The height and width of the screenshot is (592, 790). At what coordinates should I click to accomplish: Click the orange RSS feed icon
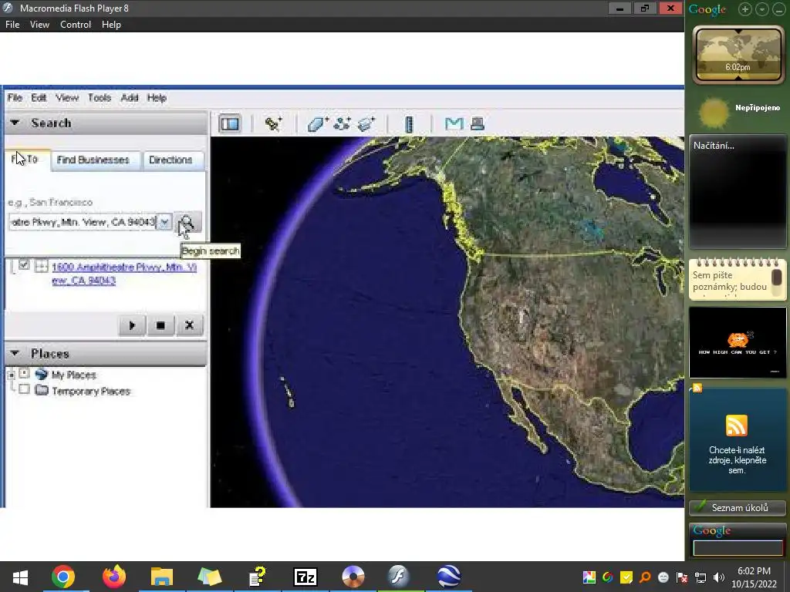click(x=737, y=425)
